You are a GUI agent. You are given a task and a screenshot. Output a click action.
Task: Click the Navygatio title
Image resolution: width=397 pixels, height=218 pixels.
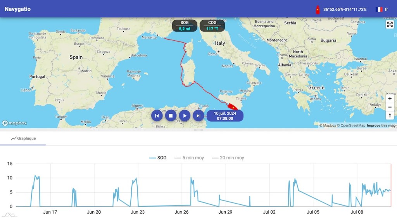(17, 9)
